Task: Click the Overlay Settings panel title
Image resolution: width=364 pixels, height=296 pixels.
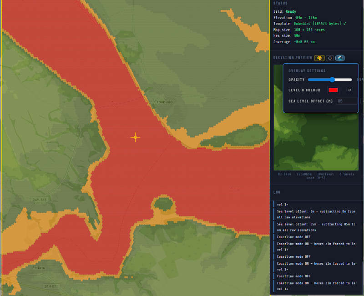Action: pyautogui.click(x=307, y=71)
